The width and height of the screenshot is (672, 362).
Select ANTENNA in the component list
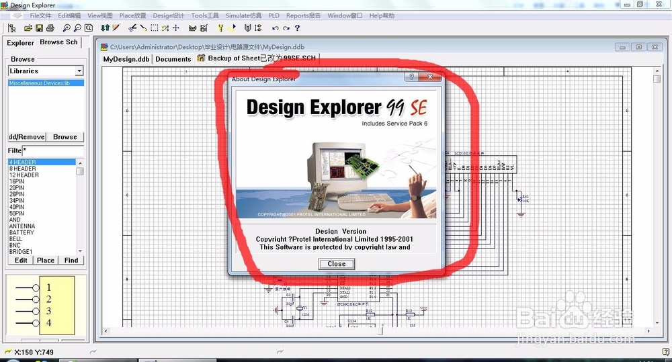point(22,226)
